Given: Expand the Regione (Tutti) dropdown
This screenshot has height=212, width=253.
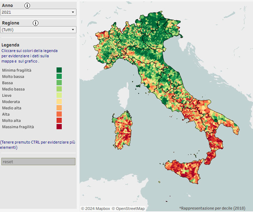Looking at the screenshot, I should pyautogui.click(x=38, y=30).
